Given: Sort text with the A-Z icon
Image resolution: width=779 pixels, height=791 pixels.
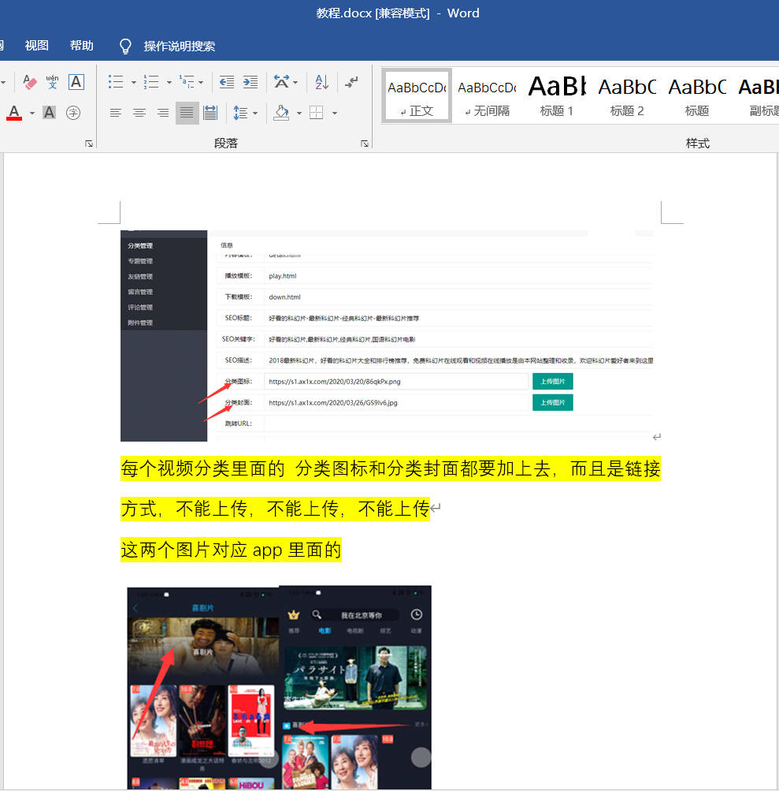Looking at the screenshot, I should [x=321, y=82].
